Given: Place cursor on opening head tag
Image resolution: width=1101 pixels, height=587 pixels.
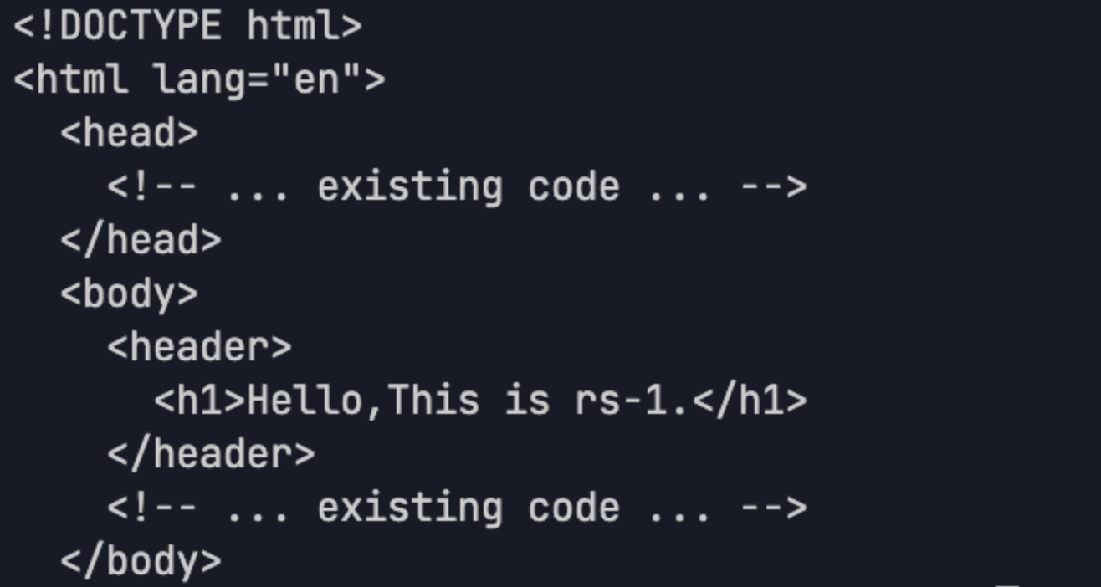Looking at the screenshot, I should [129, 134].
